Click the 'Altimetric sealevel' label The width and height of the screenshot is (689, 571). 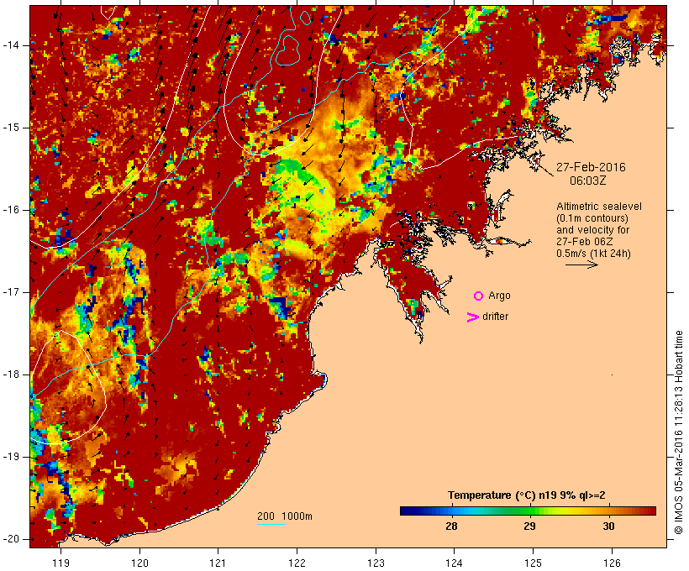point(599,207)
